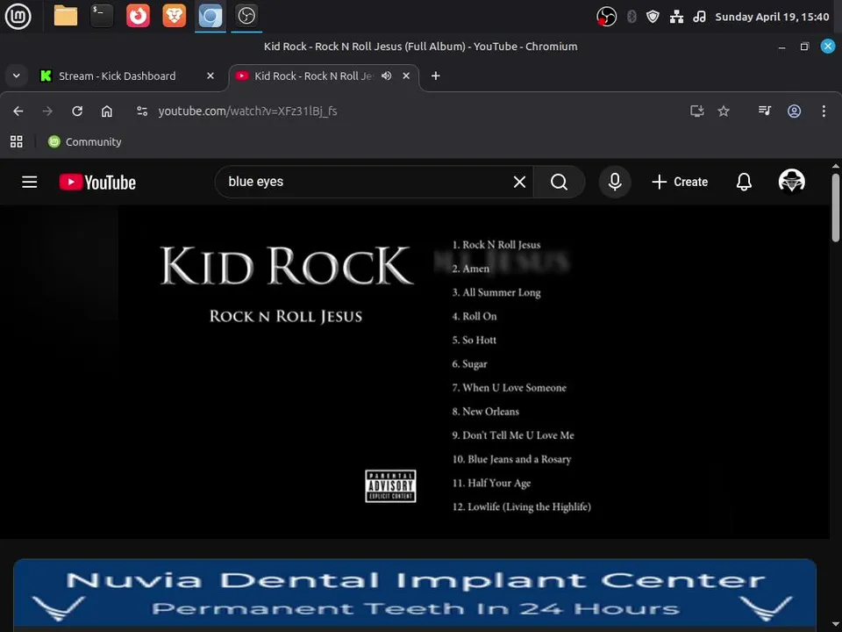Open the Chromium three-dot menu
Viewport: 842px width, 632px height.
[824, 111]
